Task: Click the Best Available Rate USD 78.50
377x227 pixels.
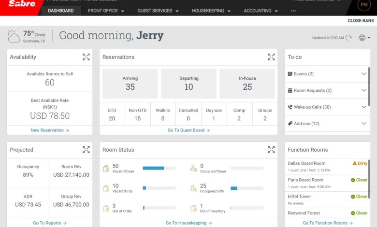Action: tap(50, 116)
